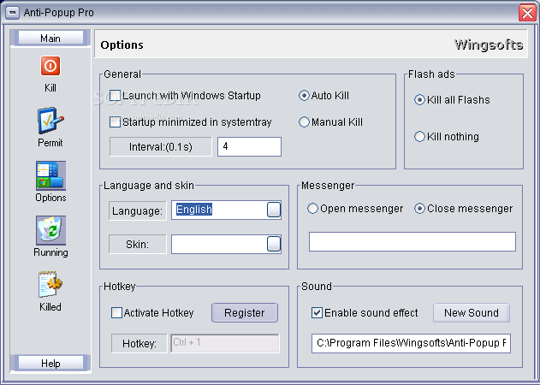This screenshot has height=385, width=540.
Task: Choose Kill nothing option
Action: tap(419, 136)
